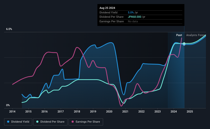Screen dimensions: 210x129
Task: Click the 2021 label on the x-axis
Action: (125, 111)
